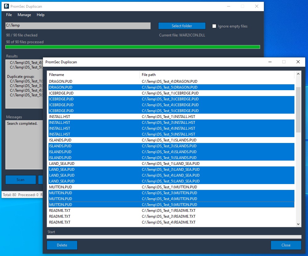Minimize the main Dupliscan window
This screenshot has width=308, height=256.
(228, 6)
